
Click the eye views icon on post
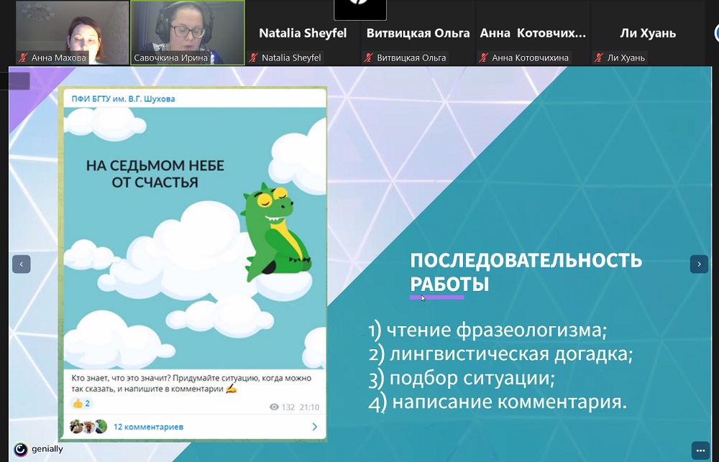pos(273,407)
